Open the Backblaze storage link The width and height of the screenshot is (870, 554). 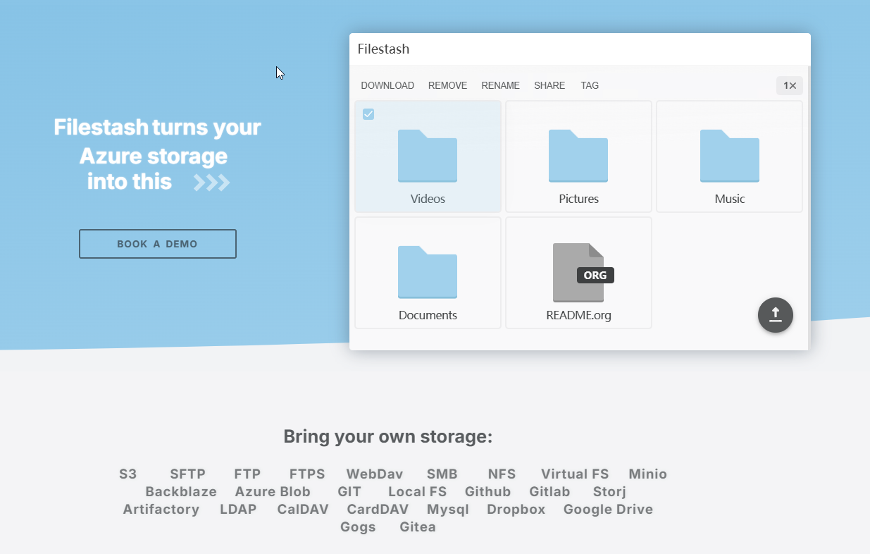pos(181,491)
